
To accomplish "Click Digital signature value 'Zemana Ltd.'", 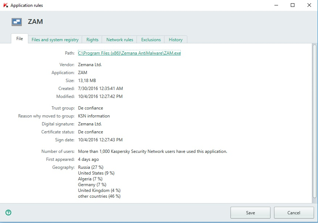I will [90, 124].
